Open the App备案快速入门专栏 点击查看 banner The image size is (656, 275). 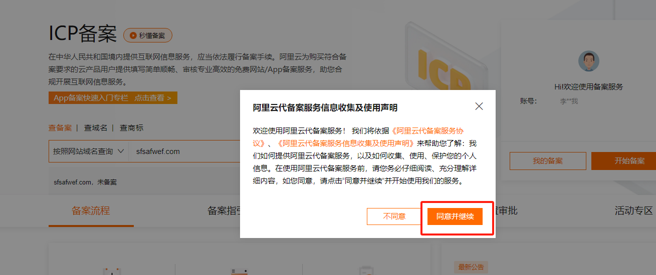(113, 98)
